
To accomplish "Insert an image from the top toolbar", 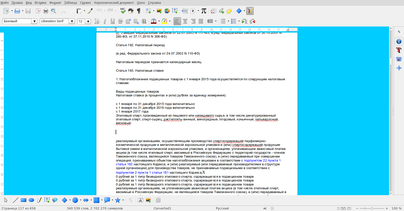I will pyautogui.click(x=159, y=11).
